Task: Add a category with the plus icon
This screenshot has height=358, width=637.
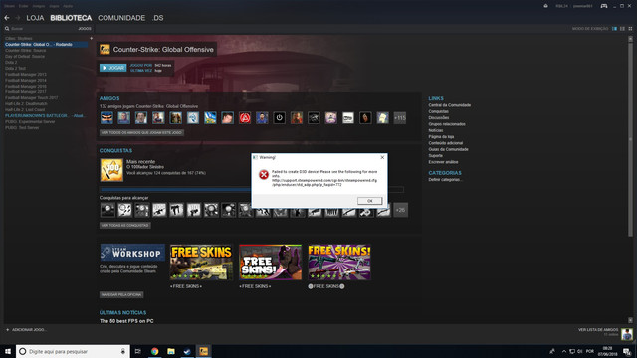Action: 91,38
